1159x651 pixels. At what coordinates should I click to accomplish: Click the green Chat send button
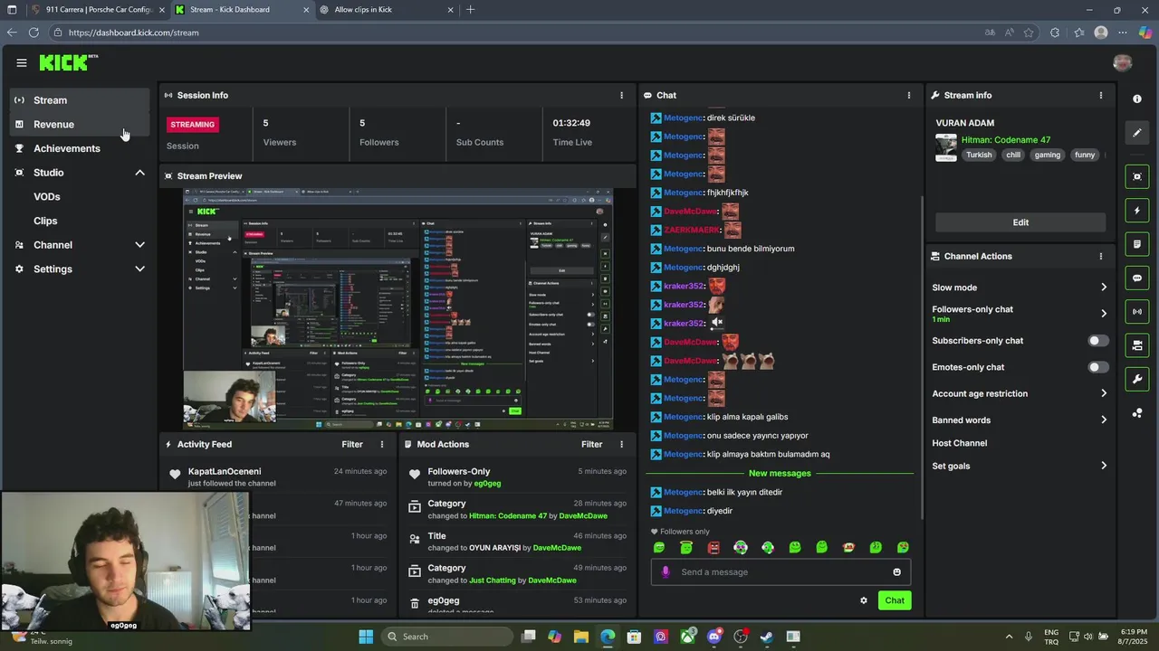point(895,600)
